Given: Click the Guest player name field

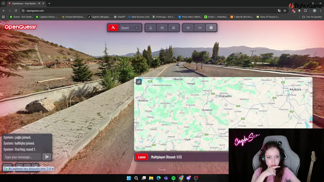Looking at the screenshot, I should tap(130, 28).
